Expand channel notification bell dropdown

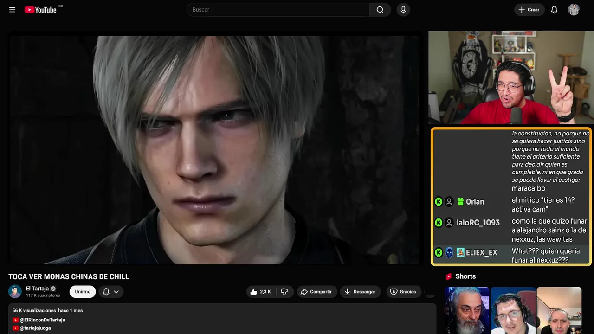click(x=111, y=292)
